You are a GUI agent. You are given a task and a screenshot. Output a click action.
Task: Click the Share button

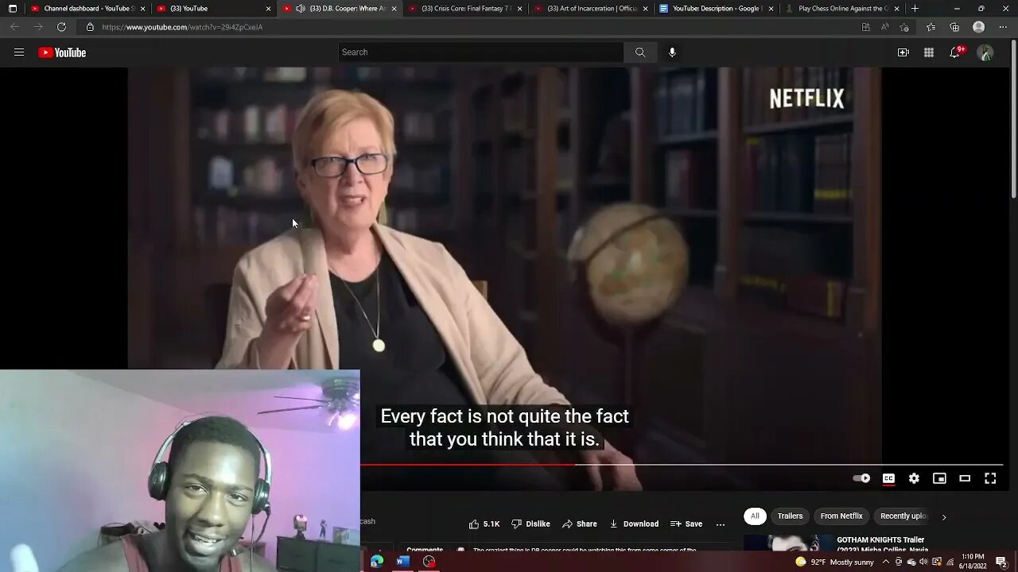(580, 524)
